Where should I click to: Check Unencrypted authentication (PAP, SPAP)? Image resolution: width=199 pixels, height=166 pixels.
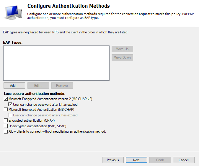(6, 126)
